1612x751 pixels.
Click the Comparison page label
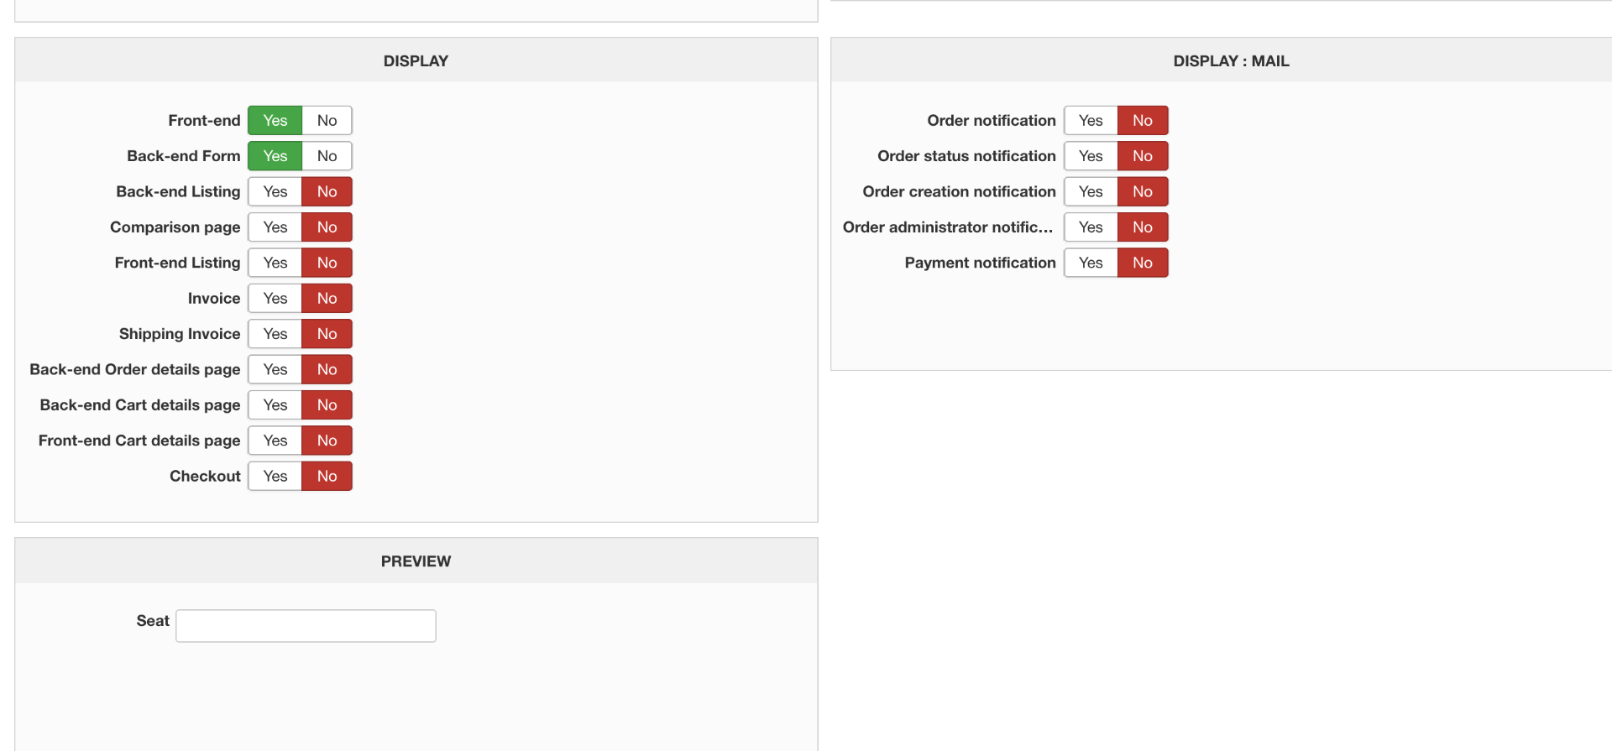(x=175, y=227)
